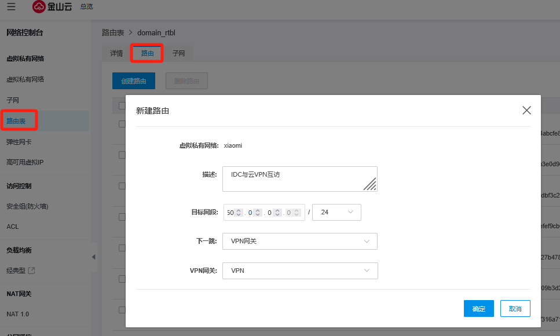560x336 pixels.
Task: Switch to the 详情 tab
Action: tap(116, 53)
